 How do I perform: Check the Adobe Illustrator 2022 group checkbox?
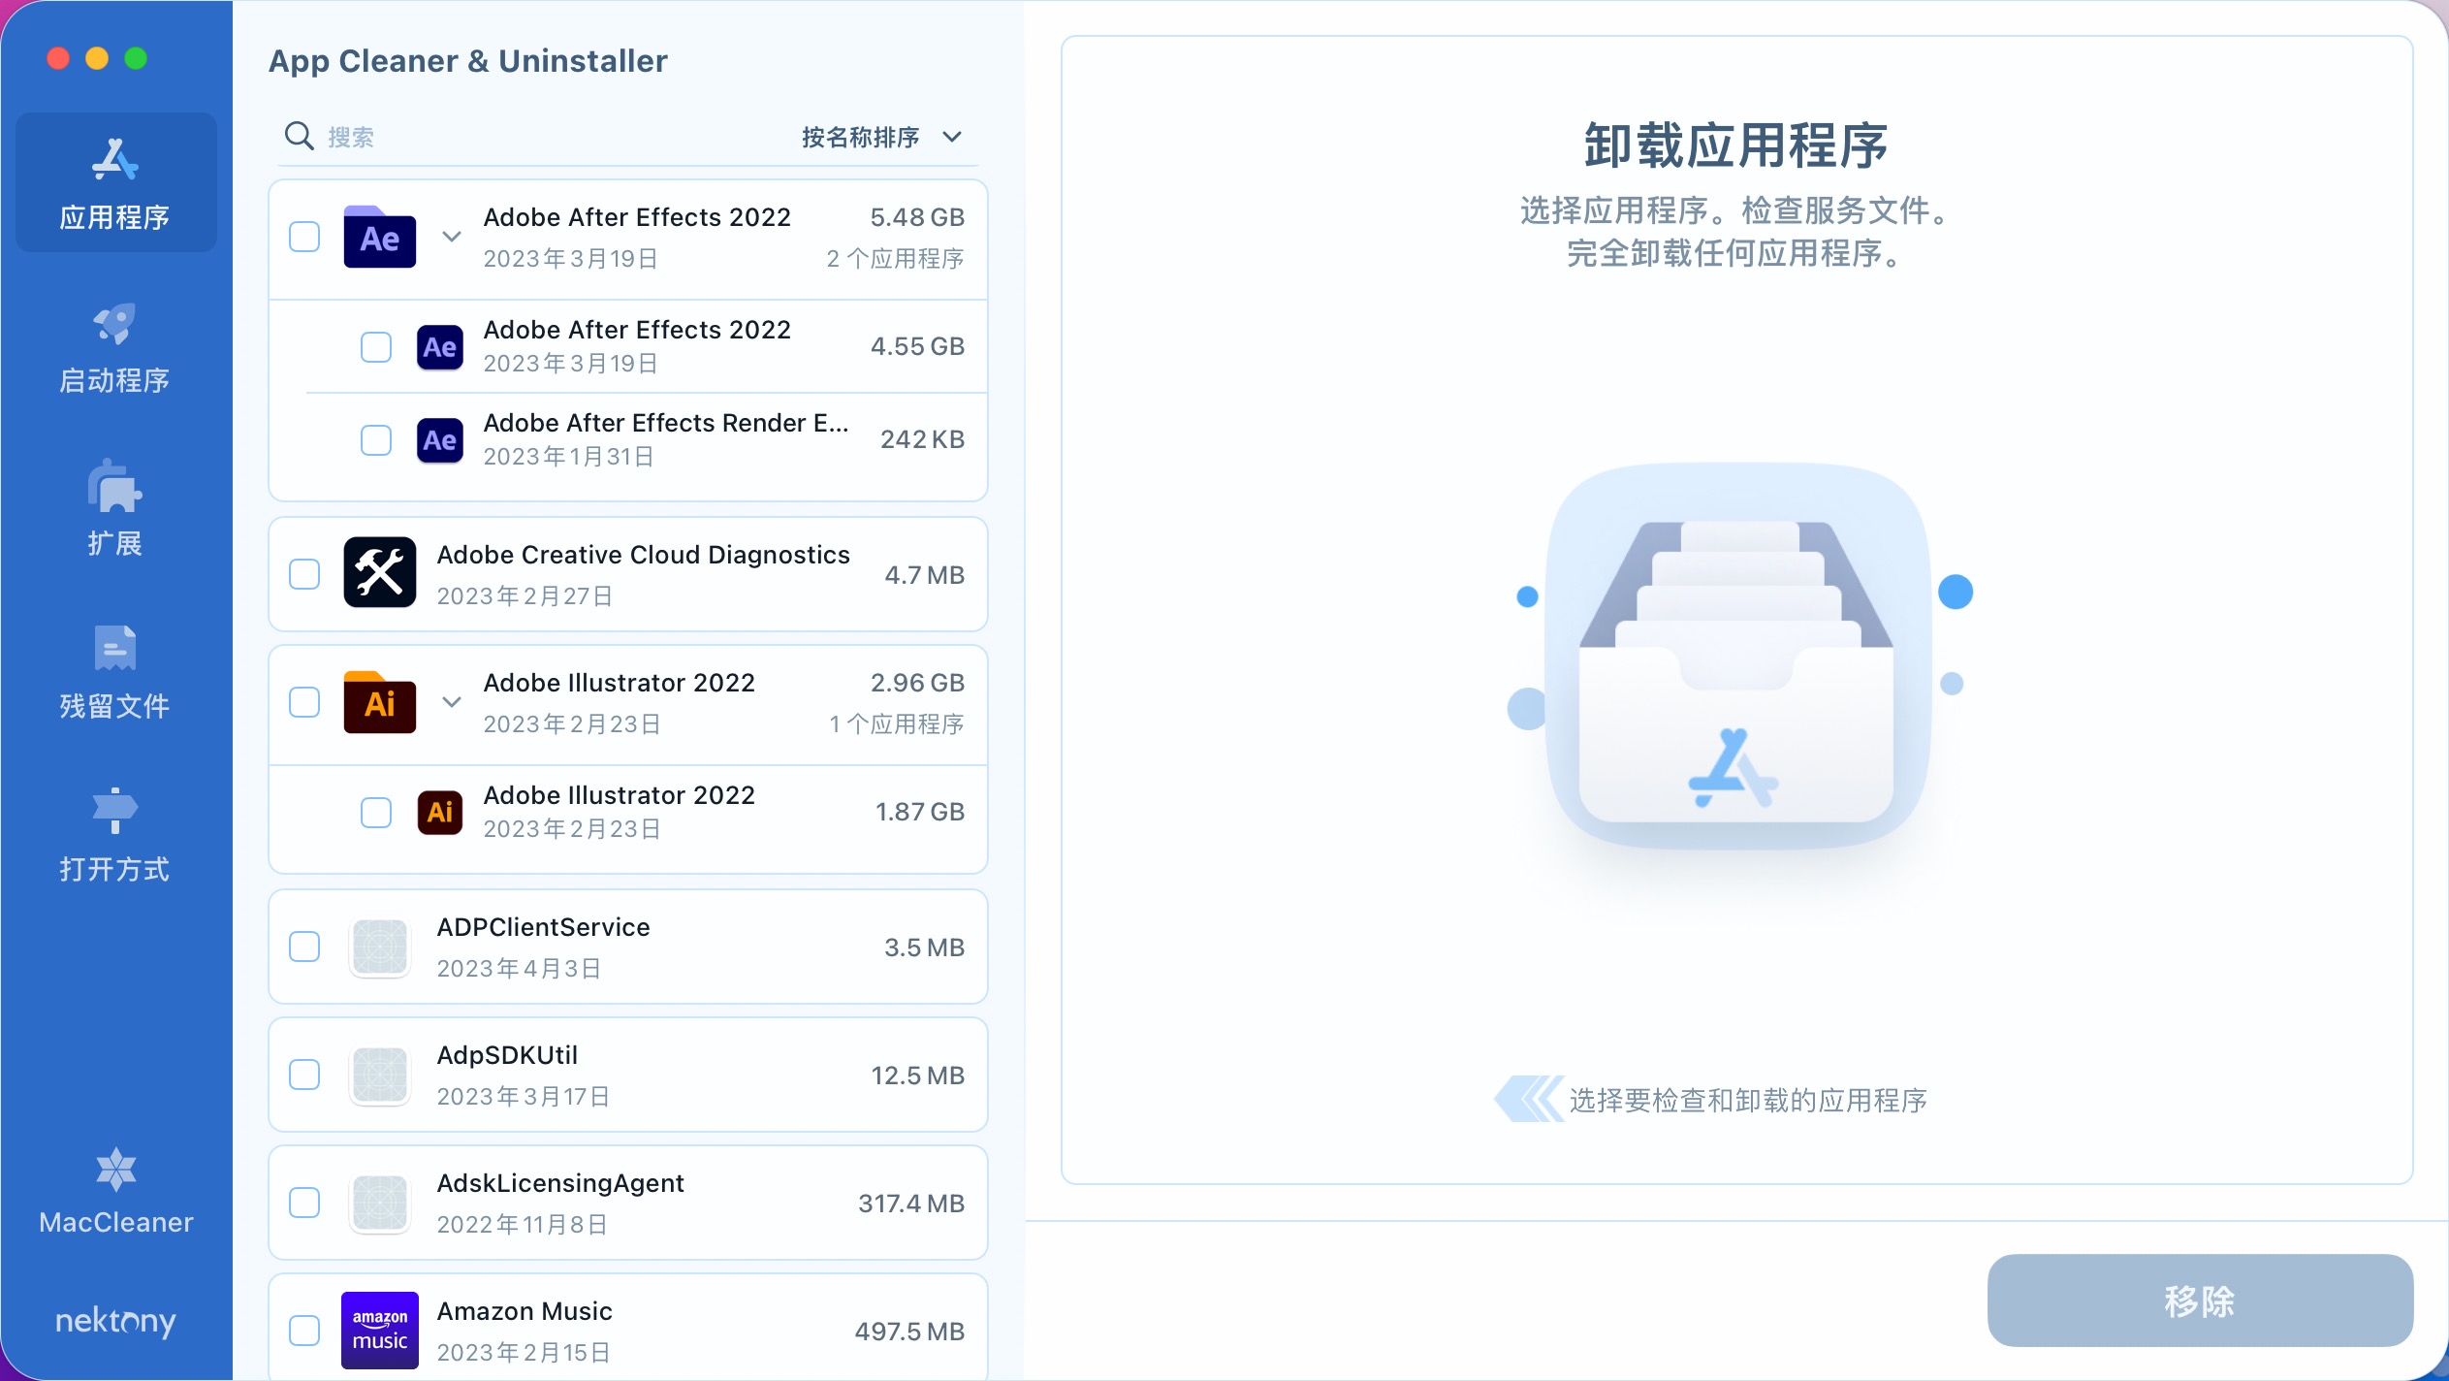pyautogui.click(x=304, y=702)
